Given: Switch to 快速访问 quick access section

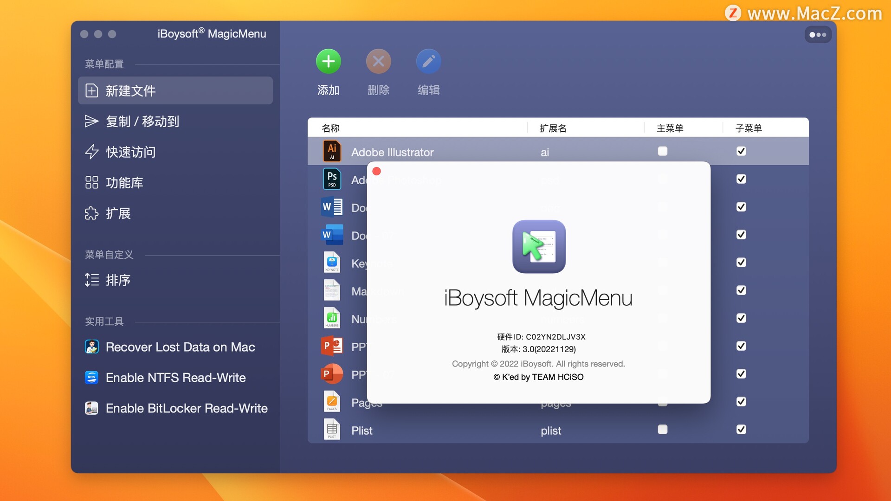Looking at the screenshot, I should click(130, 152).
